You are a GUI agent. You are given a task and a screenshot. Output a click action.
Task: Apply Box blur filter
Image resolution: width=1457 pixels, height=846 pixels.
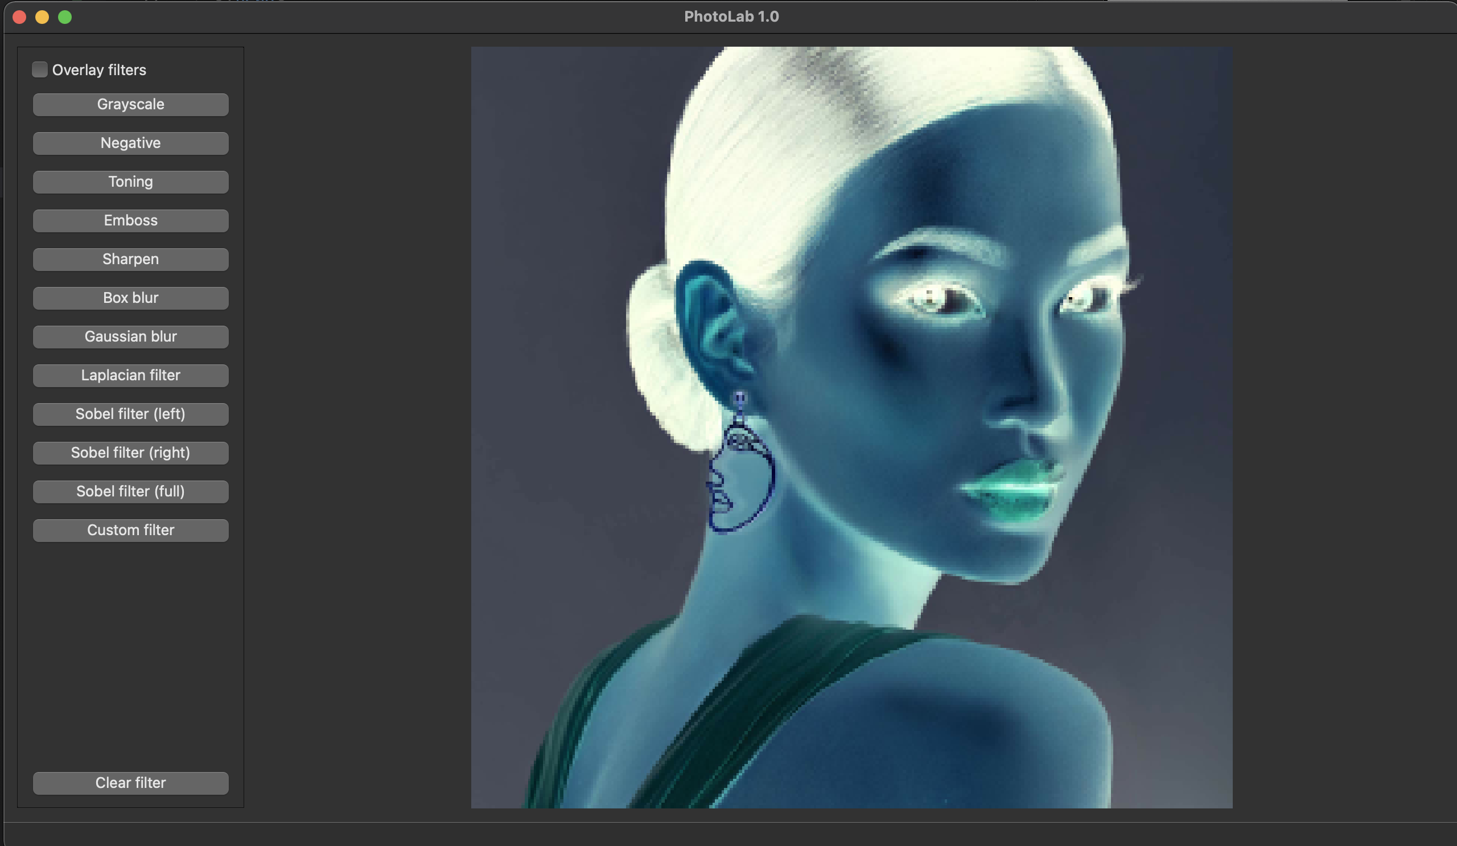coord(131,298)
